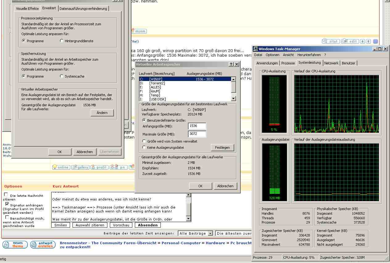
Task: Uncheck the 'Signatur anhängen' checkbox
Action: 7,204
